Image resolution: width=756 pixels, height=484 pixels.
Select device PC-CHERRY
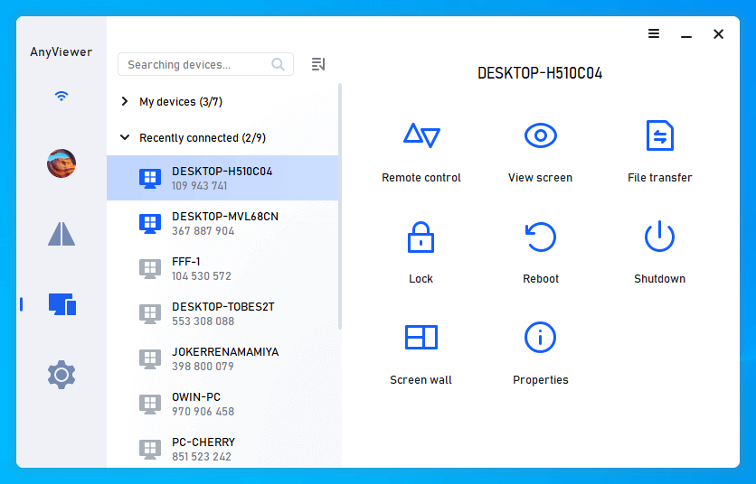click(222, 449)
